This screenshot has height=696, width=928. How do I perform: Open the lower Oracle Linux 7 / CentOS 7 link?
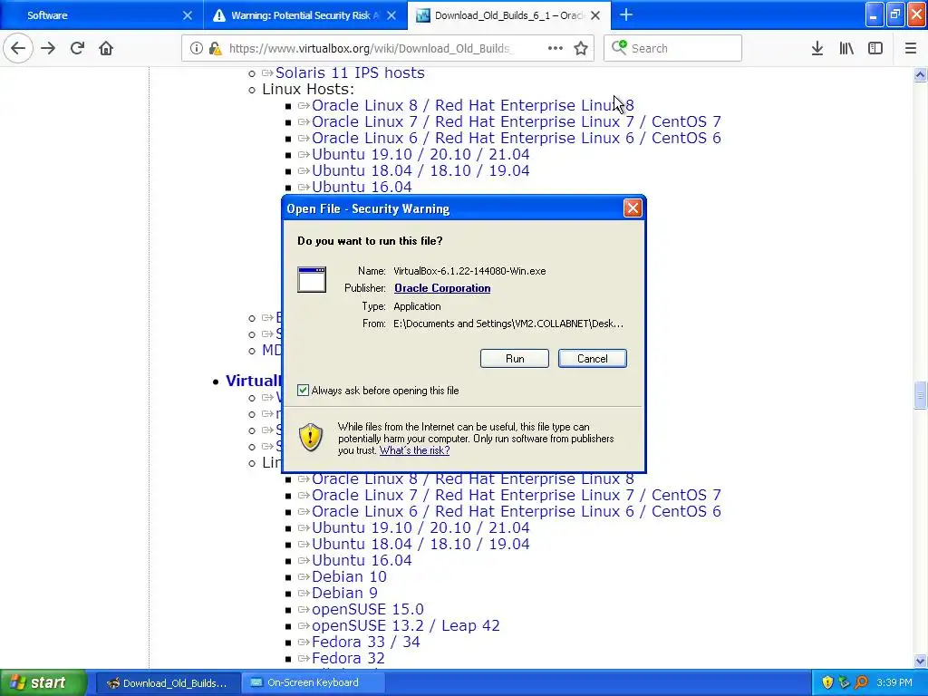516,495
